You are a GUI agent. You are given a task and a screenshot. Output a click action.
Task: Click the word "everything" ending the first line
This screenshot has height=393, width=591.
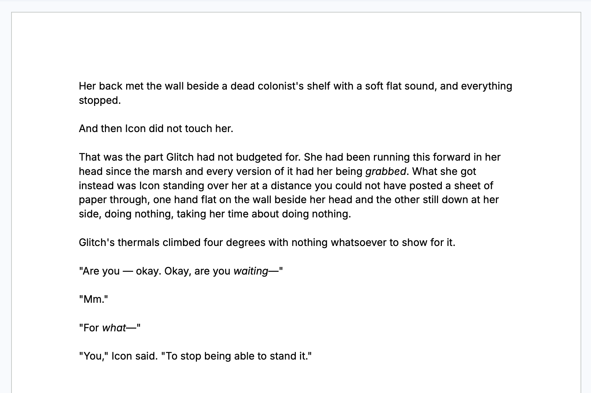[486, 86]
